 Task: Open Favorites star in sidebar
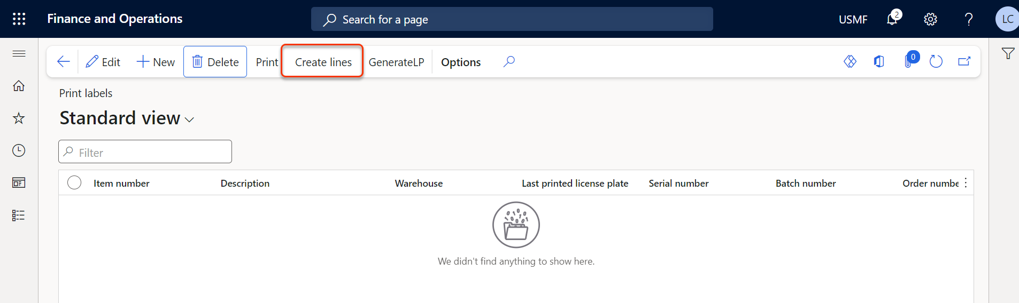(19, 118)
